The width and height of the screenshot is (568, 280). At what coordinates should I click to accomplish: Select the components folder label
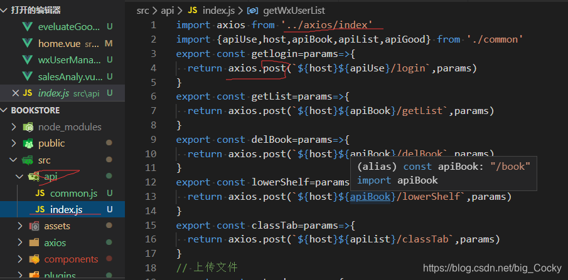tap(71, 259)
